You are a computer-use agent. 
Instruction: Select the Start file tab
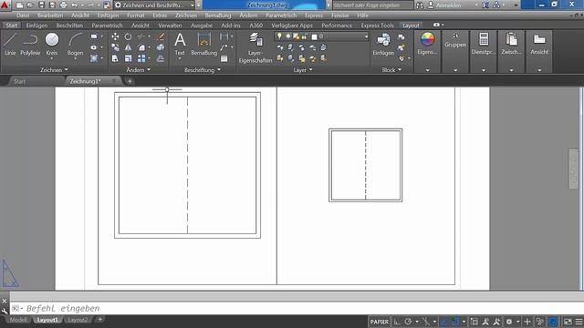click(19, 81)
